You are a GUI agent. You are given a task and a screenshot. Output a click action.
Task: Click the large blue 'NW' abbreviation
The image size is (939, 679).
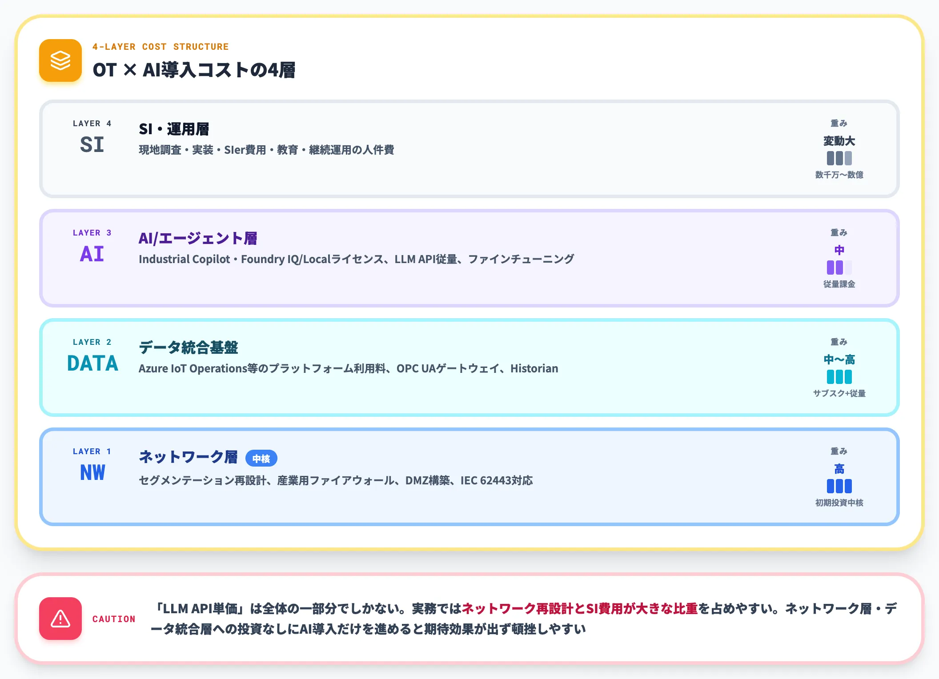coord(92,473)
